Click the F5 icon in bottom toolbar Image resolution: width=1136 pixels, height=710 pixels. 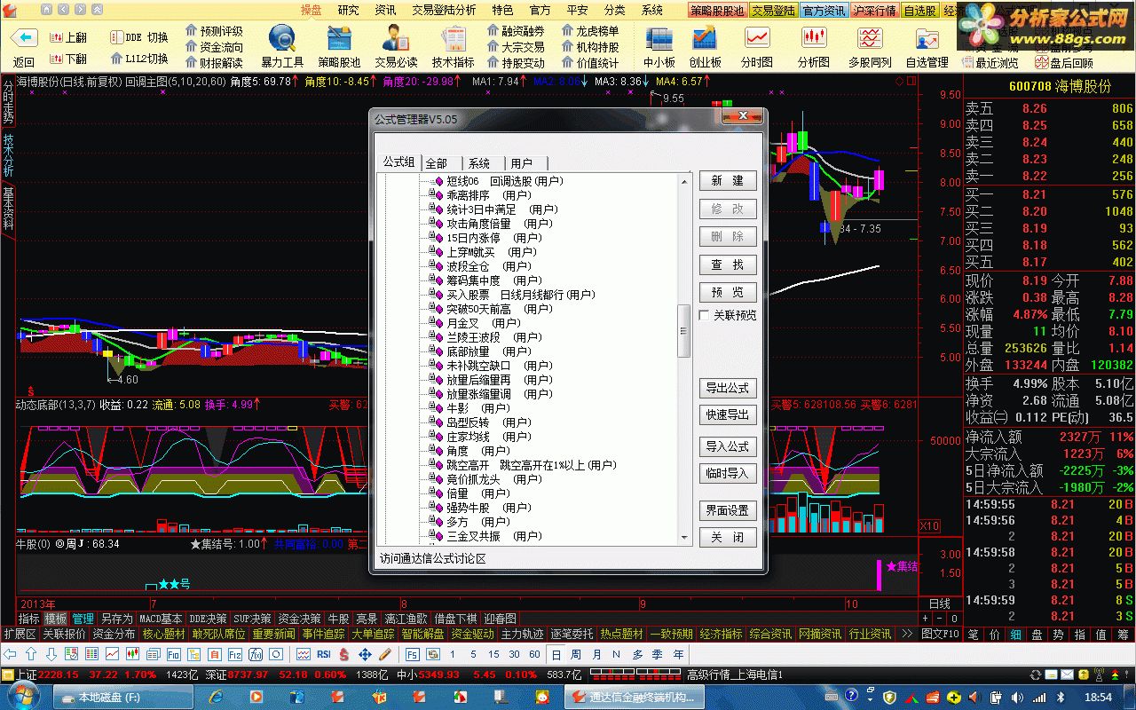pos(412,654)
